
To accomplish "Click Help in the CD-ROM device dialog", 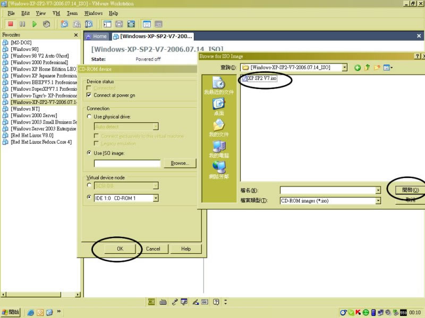I will pyautogui.click(x=186, y=249).
